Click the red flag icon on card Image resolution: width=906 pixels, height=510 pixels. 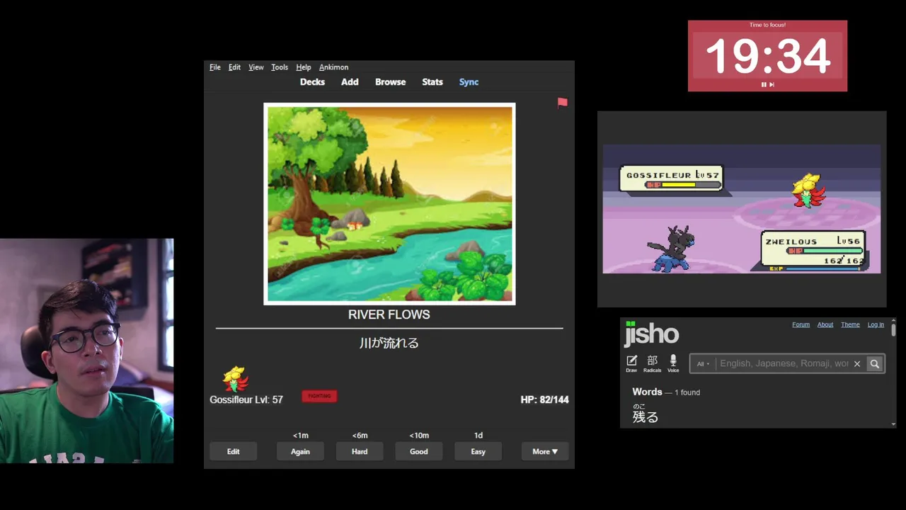[x=562, y=103]
